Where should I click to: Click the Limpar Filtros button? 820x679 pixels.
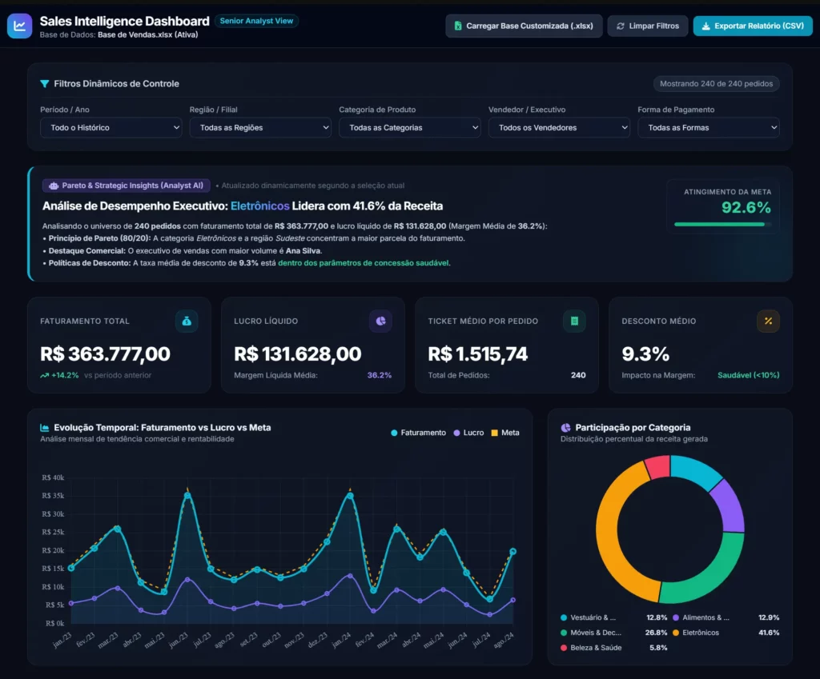click(x=647, y=26)
